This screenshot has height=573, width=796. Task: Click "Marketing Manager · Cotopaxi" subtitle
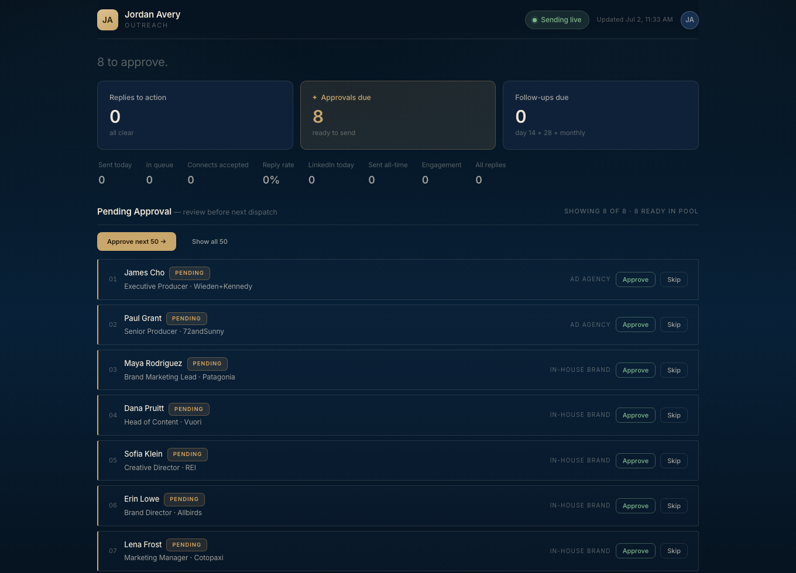(x=174, y=558)
